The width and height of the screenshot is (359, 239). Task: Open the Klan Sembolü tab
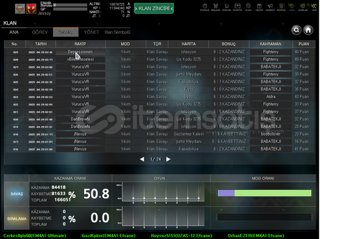(117, 32)
